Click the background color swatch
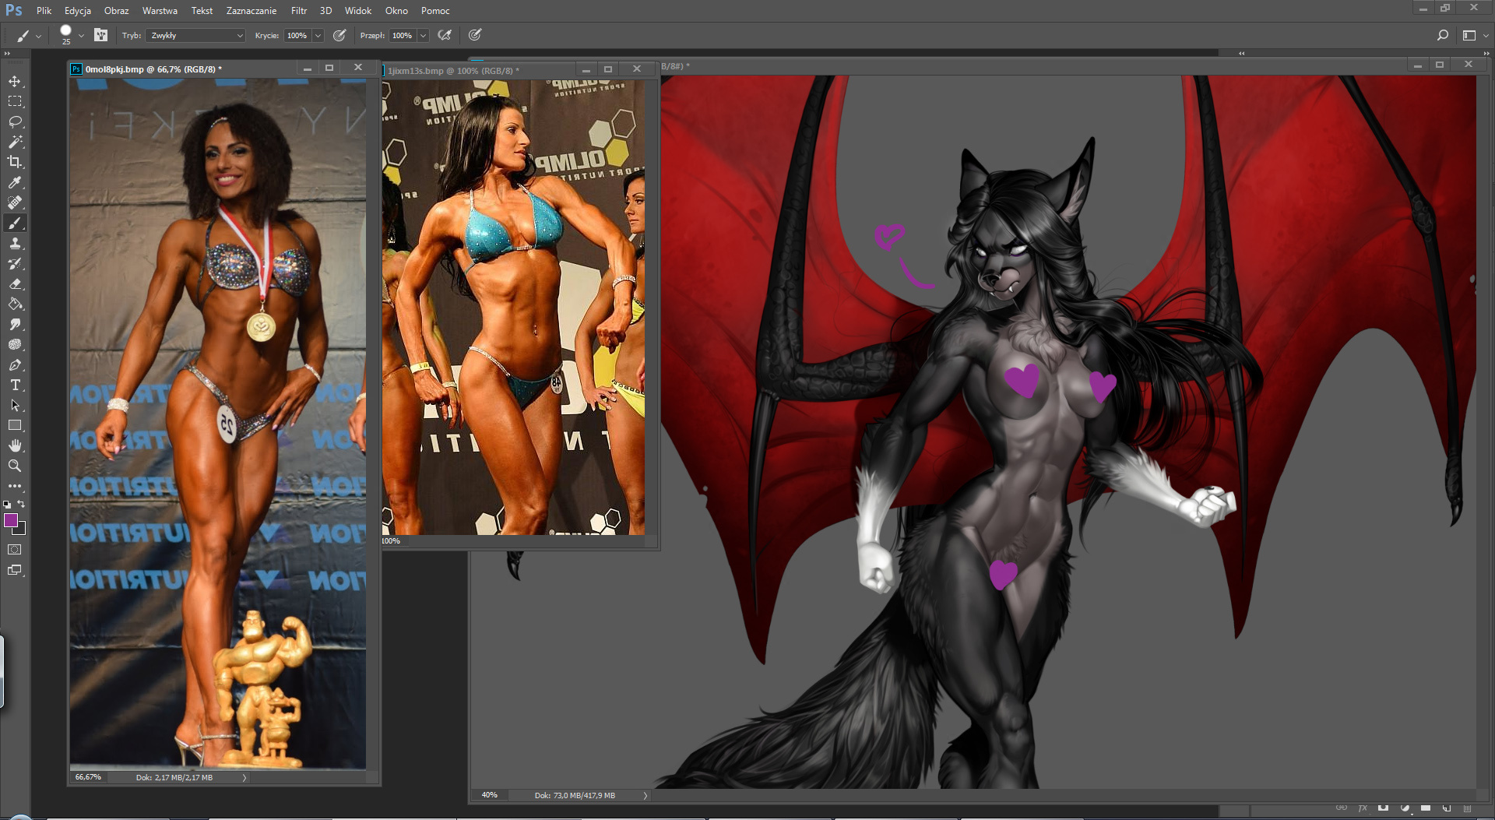Viewport: 1495px width, 820px height. coord(21,530)
